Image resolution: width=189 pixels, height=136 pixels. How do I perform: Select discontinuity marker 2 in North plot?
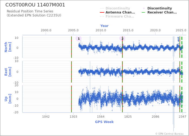(122, 39)
